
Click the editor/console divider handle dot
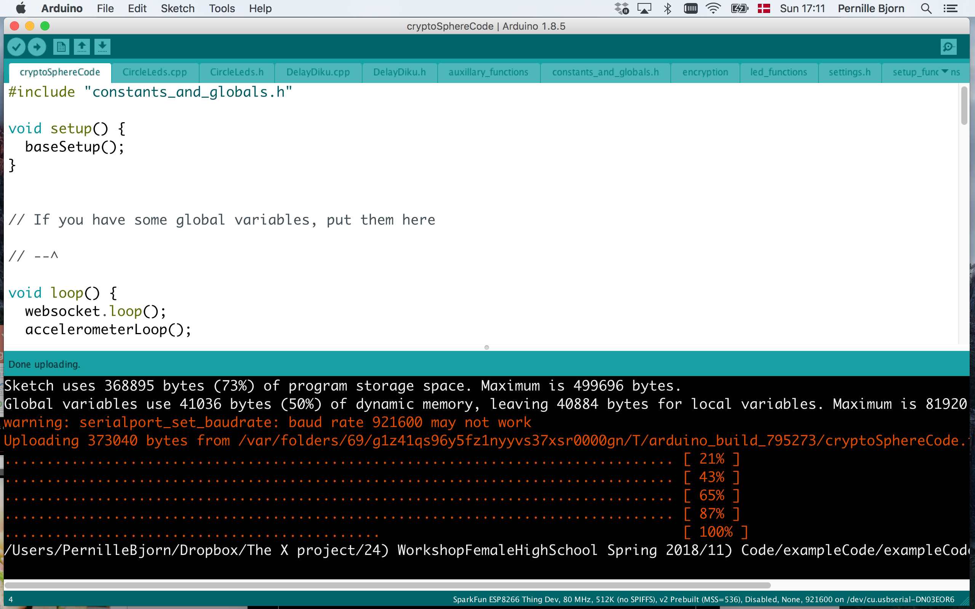coord(487,348)
